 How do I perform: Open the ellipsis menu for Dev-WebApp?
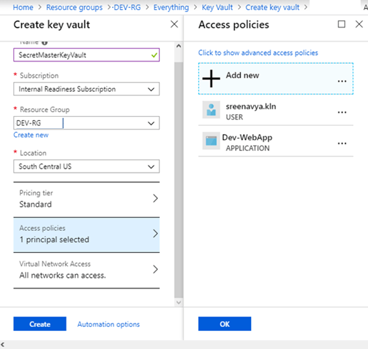[342, 144]
